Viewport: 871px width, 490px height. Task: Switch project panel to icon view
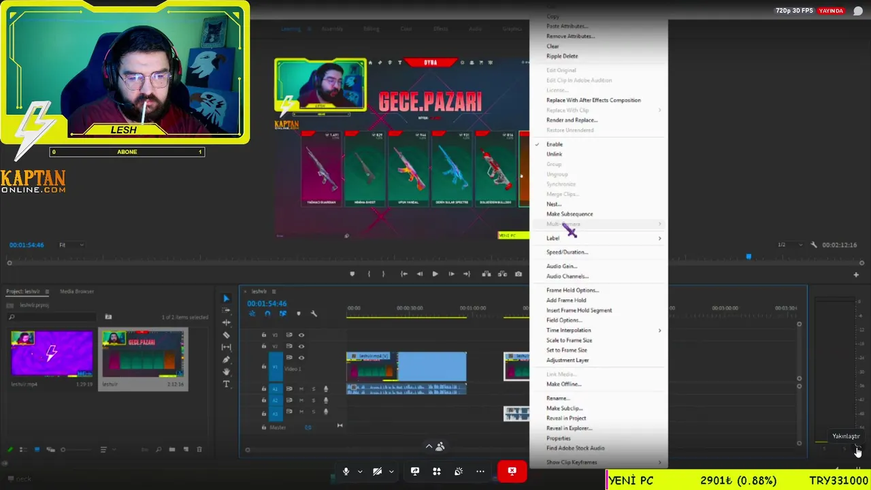[37, 449]
